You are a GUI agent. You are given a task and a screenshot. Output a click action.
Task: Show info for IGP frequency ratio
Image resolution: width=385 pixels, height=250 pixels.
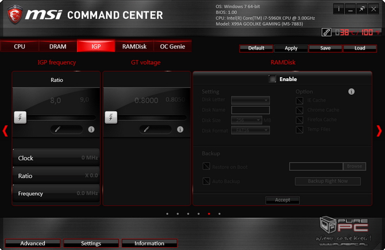(x=91, y=129)
